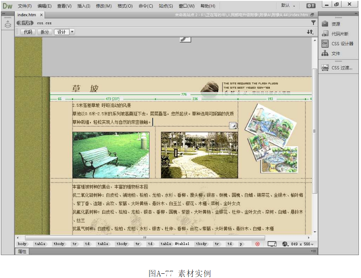Open the window size 849 x 566 dropdown

tap(301, 244)
